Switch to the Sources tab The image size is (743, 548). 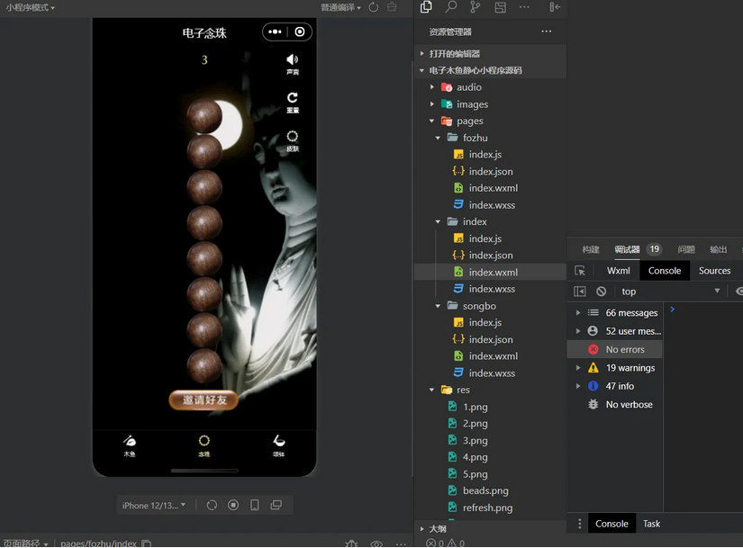point(714,271)
